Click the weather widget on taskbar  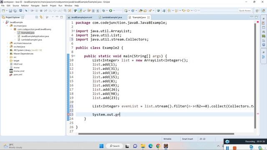(x=13, y=146)
